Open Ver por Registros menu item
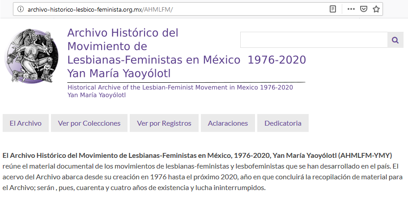The image size is (408, 199). point(164,123)
